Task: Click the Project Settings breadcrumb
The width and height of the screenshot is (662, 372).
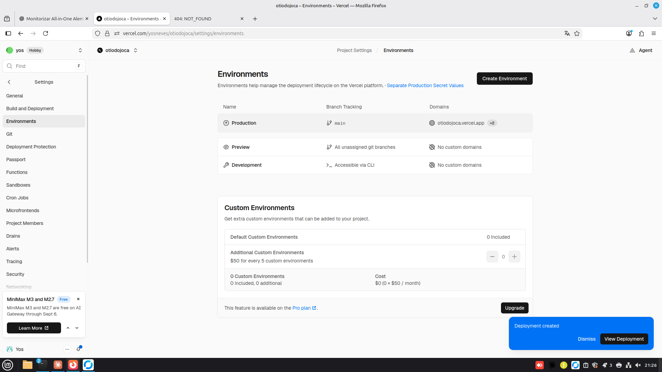Action: (354, 50)
